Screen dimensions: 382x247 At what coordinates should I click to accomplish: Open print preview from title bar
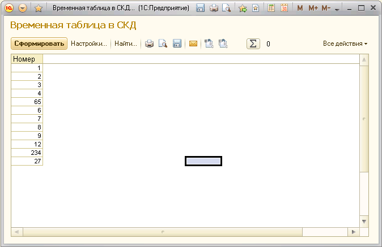(x=227, y=8)
